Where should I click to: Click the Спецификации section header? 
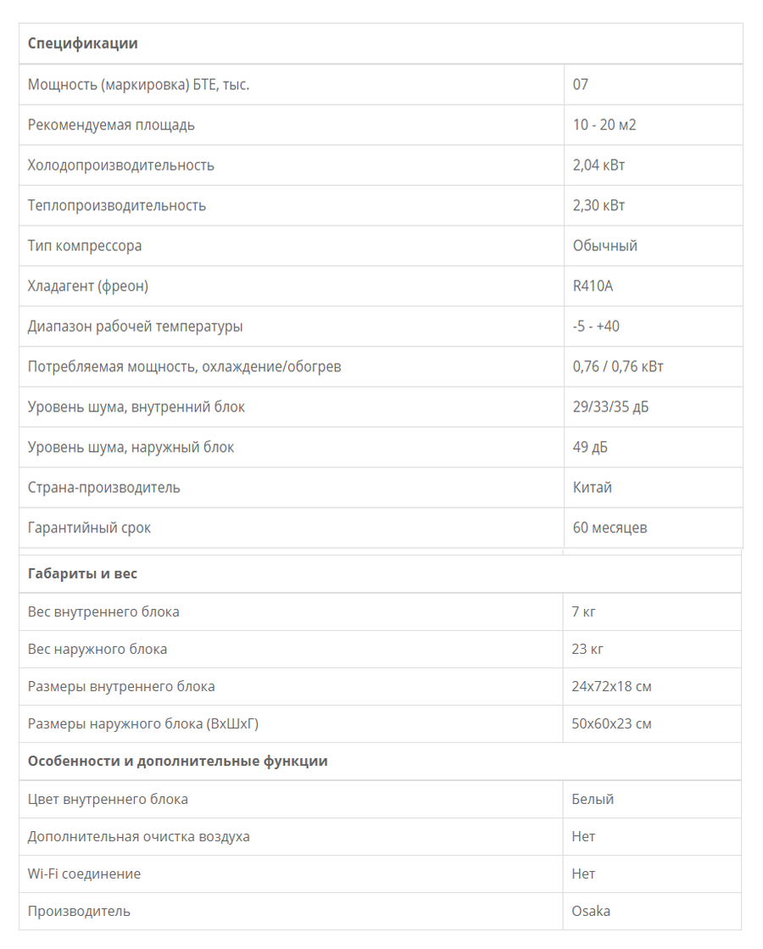coord(83,43)
